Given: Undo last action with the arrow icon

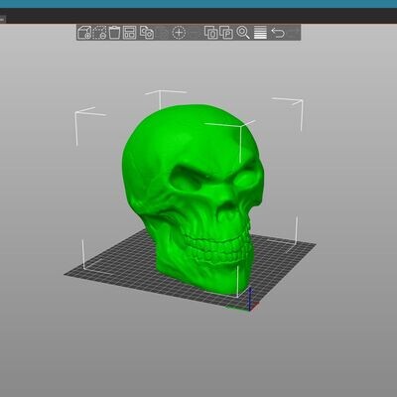Looking at the screenshot, I should 278,33.
